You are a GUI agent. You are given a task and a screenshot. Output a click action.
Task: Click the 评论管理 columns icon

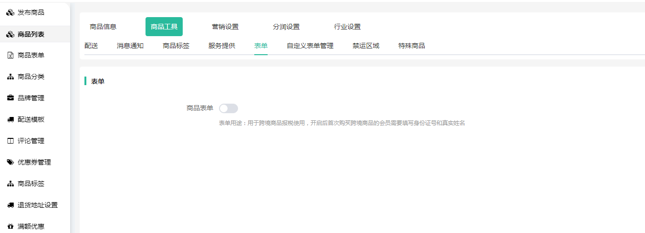(10, 141)
